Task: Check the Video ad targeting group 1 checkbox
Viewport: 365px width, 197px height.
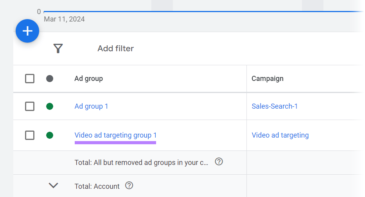Action: pyautogui.click(x=30, y=135)
